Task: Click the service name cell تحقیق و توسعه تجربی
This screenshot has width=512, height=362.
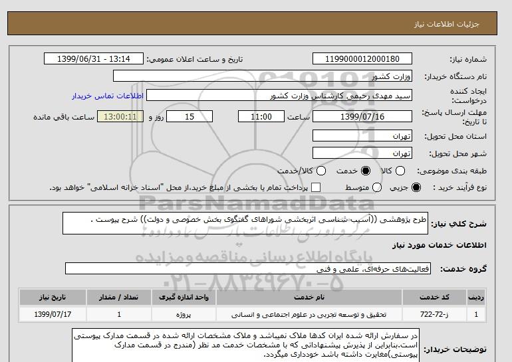Action: pos(309,314)
